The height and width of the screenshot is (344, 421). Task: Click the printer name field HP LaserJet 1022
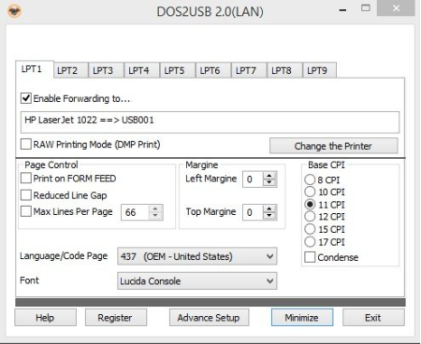[210, 122]
